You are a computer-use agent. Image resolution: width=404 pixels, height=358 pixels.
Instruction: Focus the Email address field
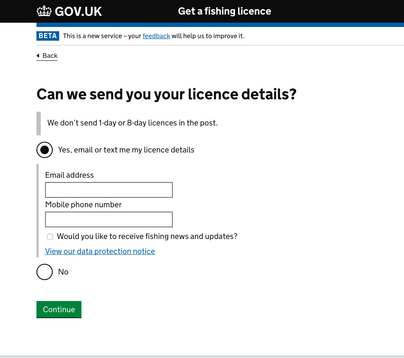[109, 190]
